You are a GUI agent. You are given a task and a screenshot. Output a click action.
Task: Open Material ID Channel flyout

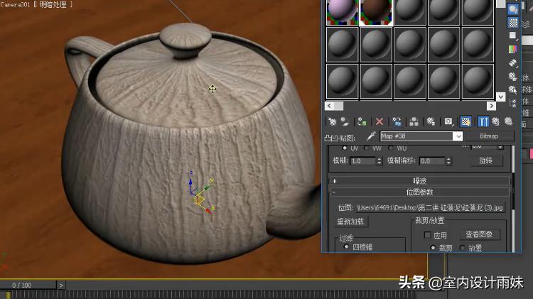(448, 121)
